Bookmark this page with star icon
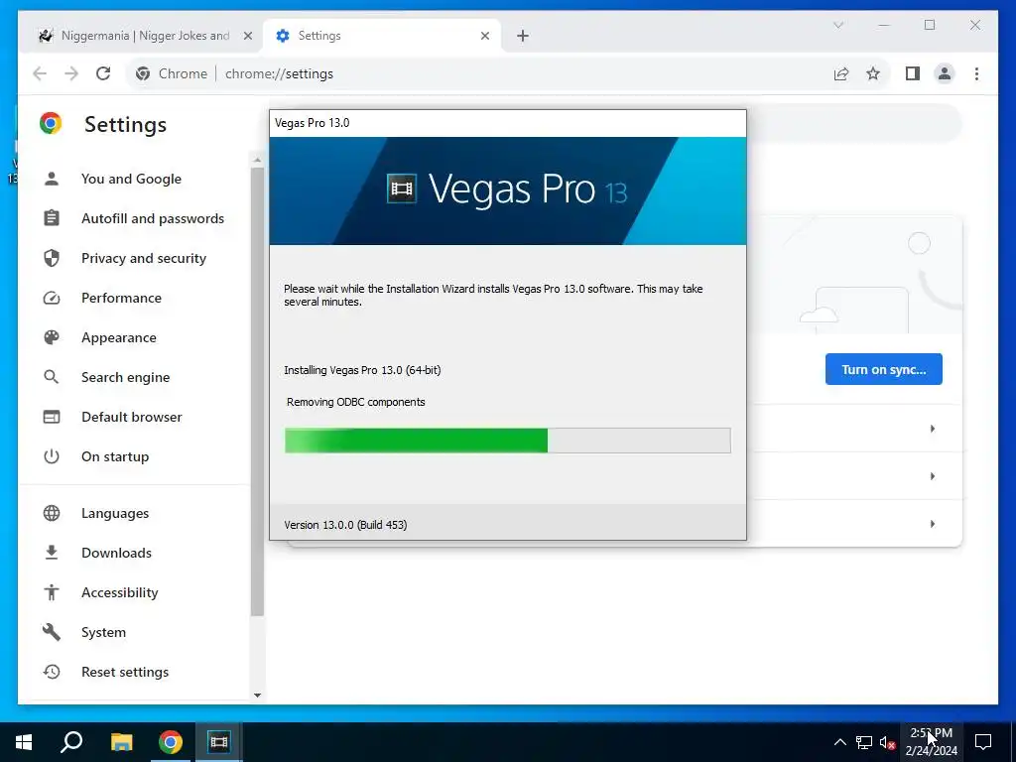The height and width of the screenshot is (762, 1016). [873, 73]
